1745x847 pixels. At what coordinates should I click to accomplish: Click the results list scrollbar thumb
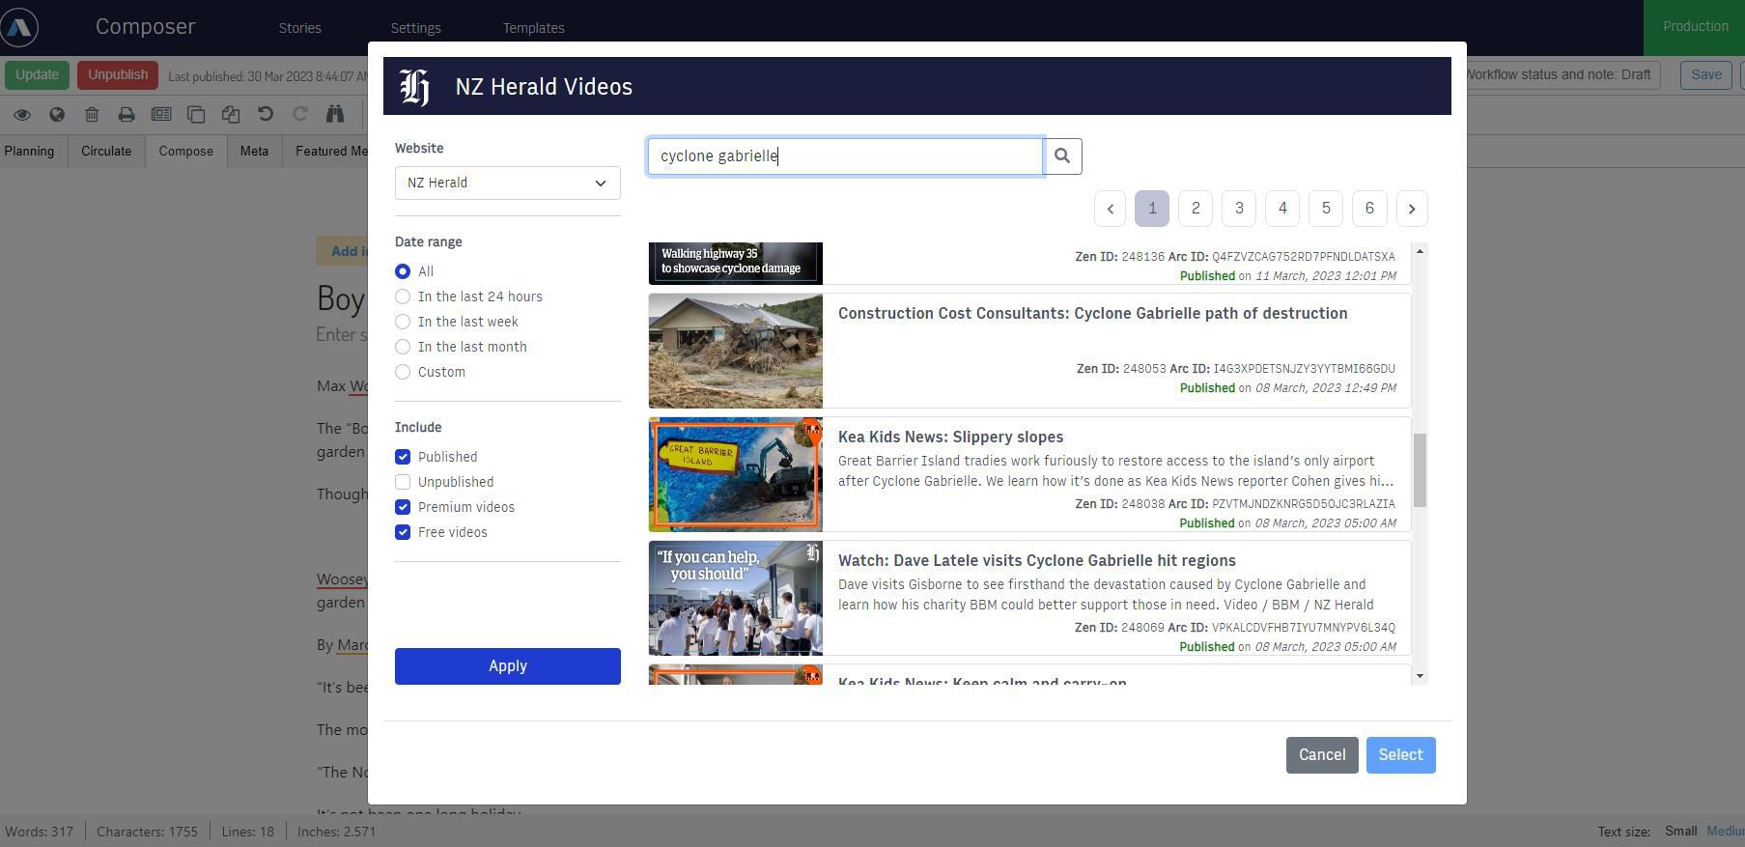point(1420,470)
